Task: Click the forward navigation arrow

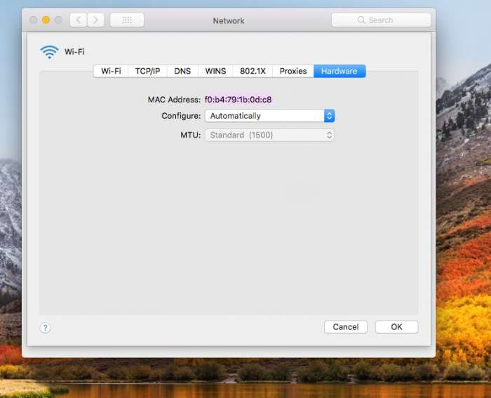Action: coord(96,20)
